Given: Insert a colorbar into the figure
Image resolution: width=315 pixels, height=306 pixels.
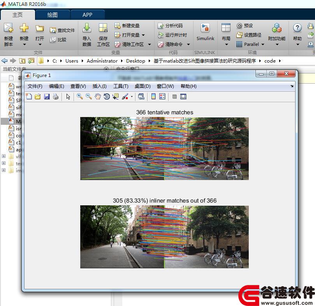Looking at the screenshot, I should pyautogui.click(x=153, y=96).
